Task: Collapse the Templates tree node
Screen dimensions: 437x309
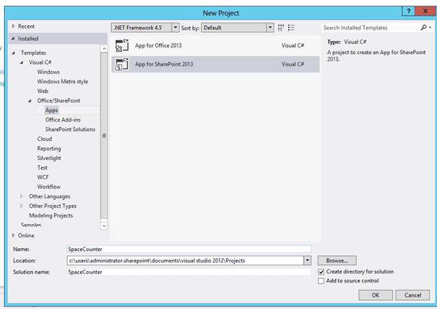Action: 14,53
